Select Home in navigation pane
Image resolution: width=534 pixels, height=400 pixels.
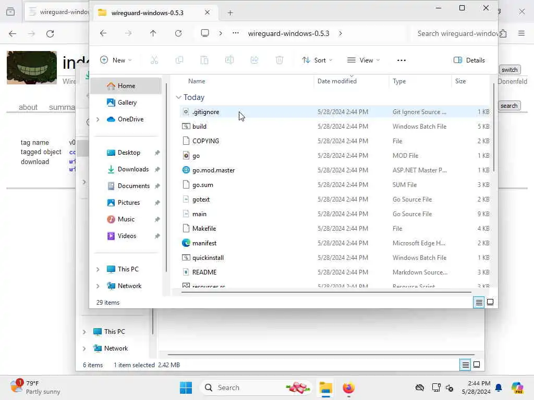(126, 86)
